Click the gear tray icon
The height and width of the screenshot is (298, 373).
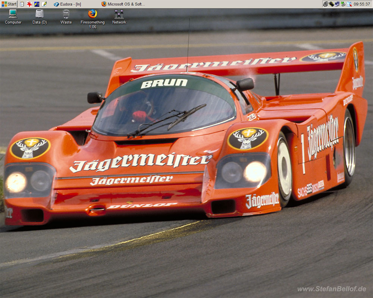[325, 4]
